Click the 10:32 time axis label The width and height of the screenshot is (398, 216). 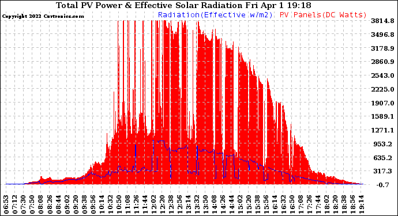(x=111, y=204)
